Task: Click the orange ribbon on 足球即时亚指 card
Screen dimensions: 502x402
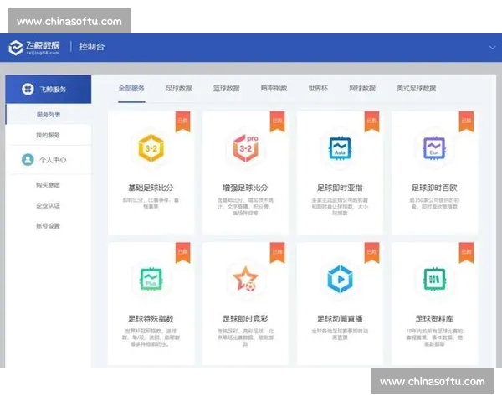Action: pos(372,121)
